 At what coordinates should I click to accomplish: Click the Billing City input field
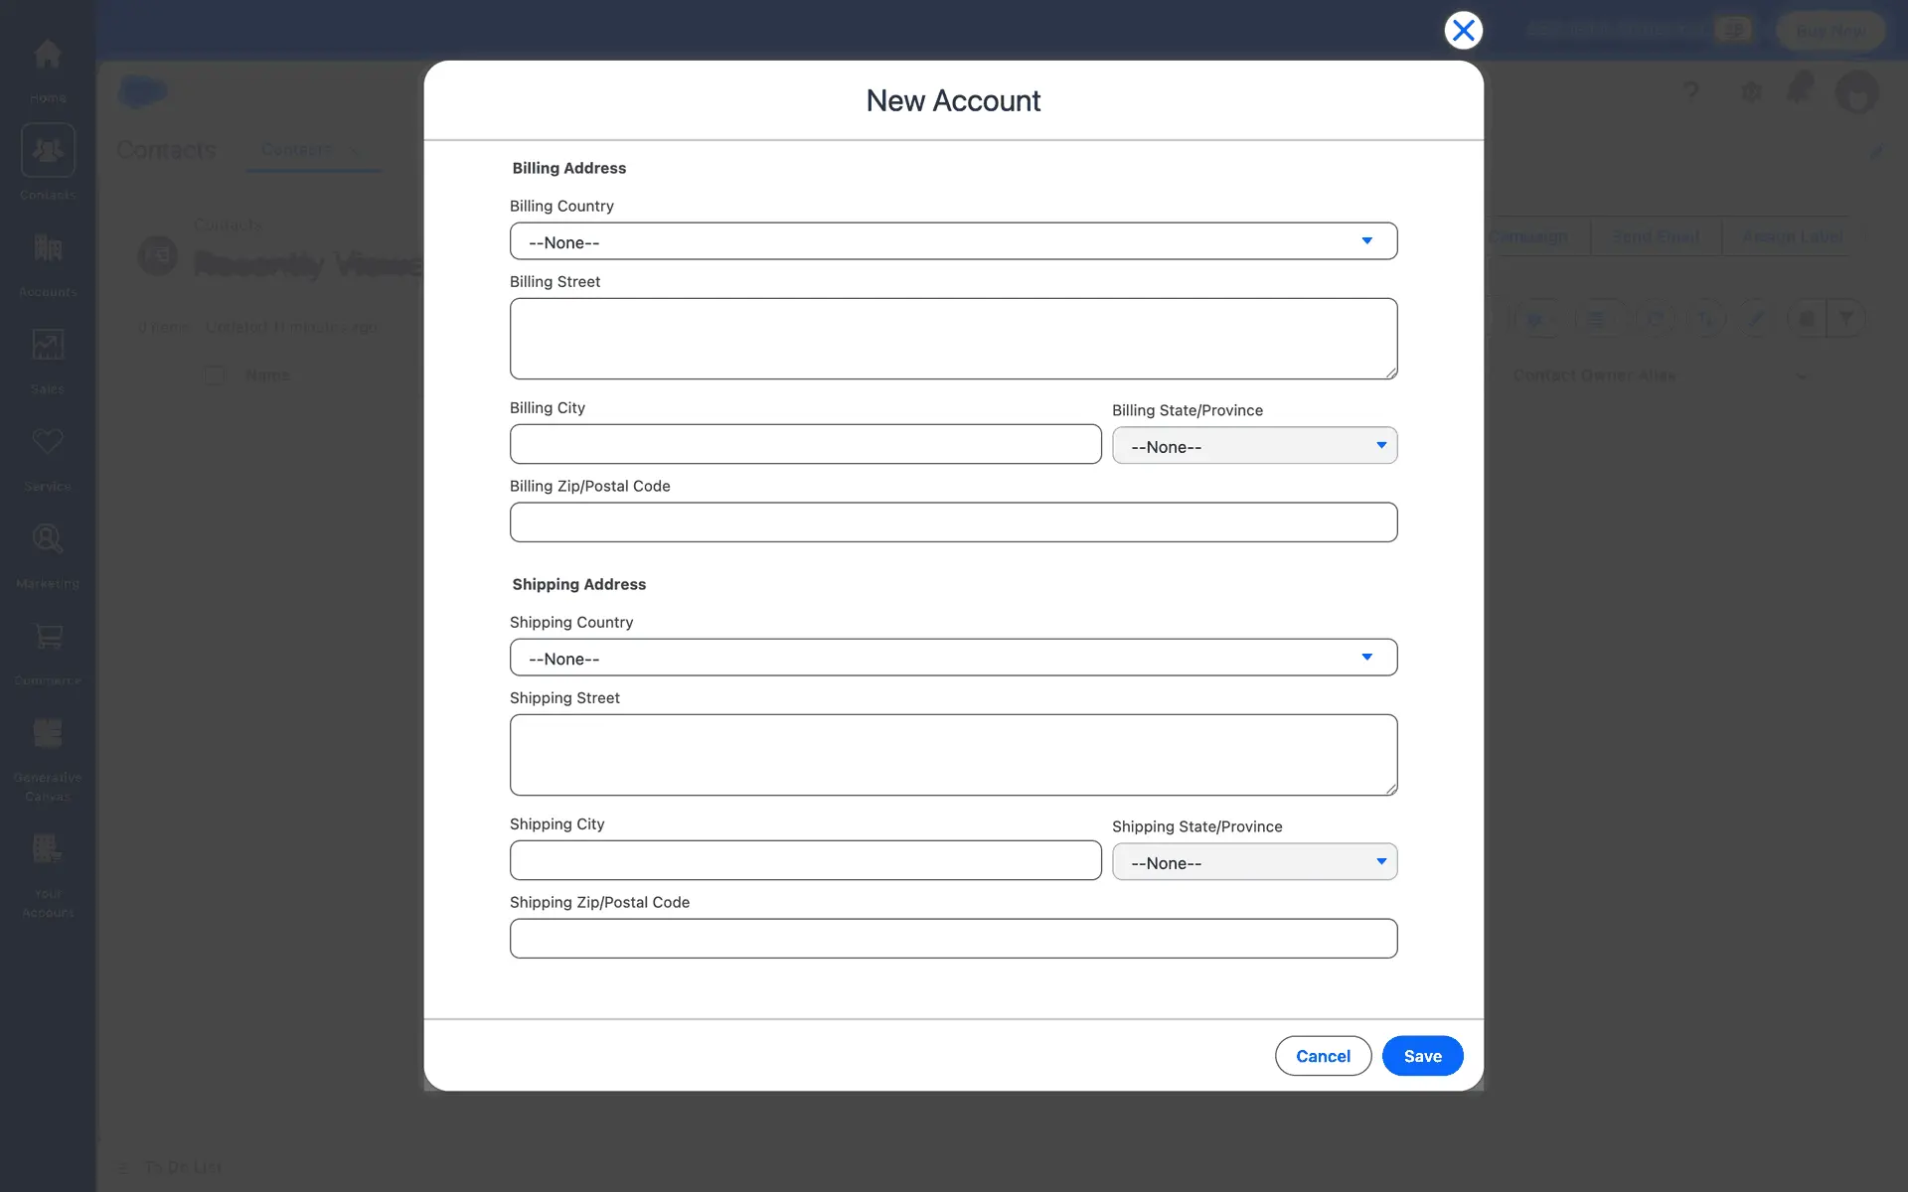pyautogui.click(x=805, y=444)
